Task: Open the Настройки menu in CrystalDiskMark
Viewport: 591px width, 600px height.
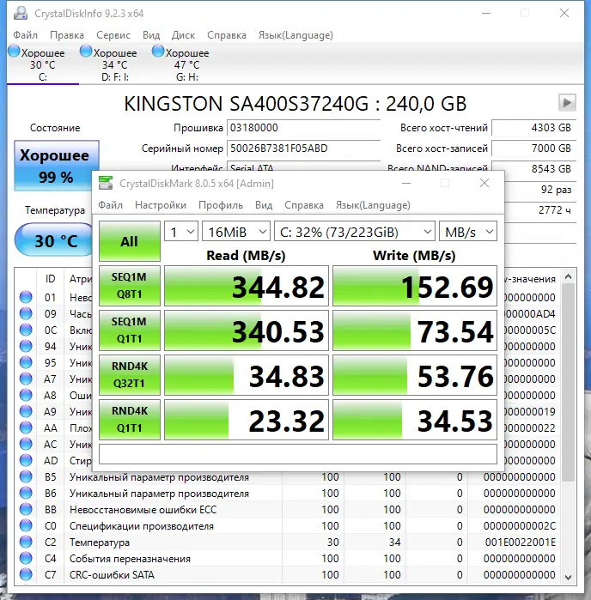Action: [161, 205]
